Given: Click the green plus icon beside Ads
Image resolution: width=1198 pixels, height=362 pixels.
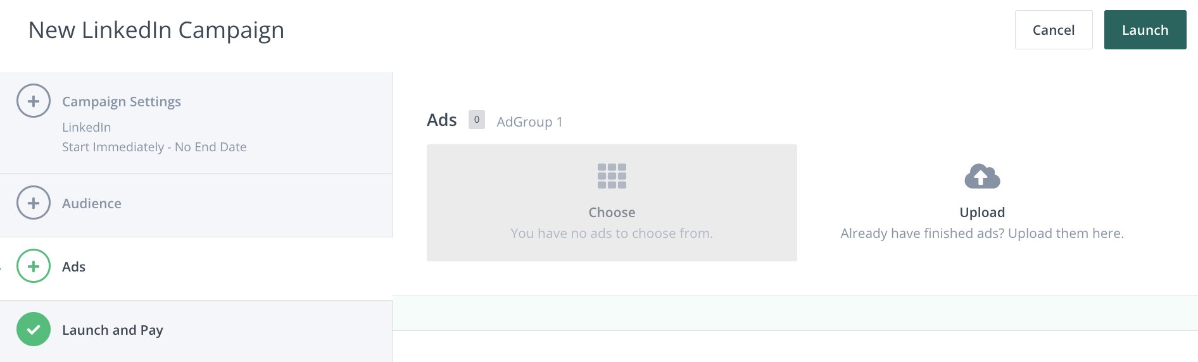Looking at the screenshot, I should [34, 266].
